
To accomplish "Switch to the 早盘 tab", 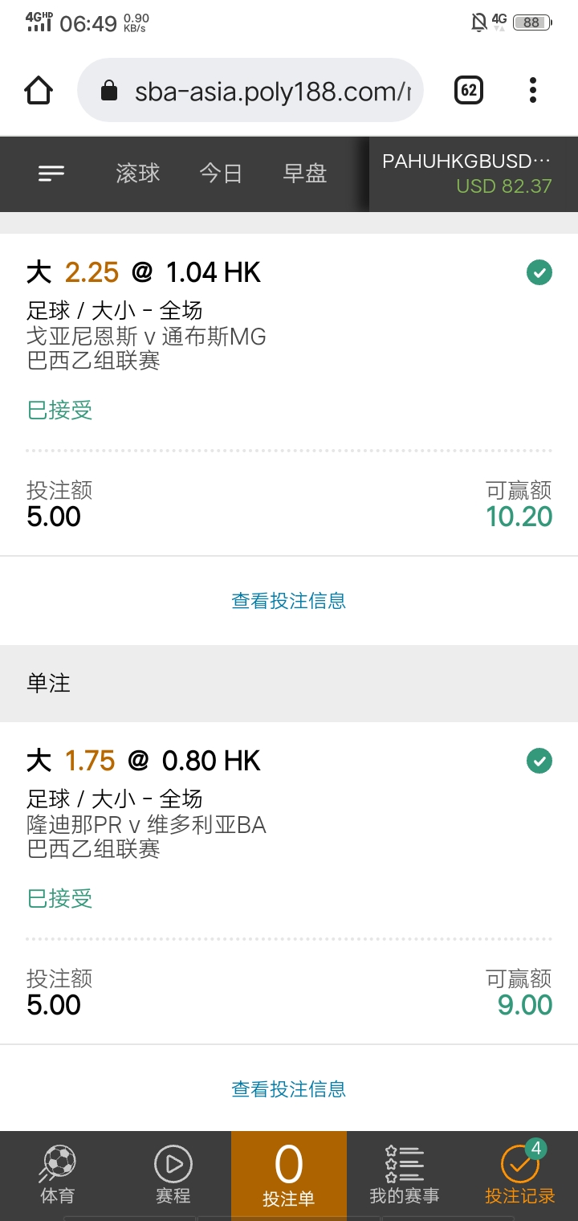I will (305, 173).
